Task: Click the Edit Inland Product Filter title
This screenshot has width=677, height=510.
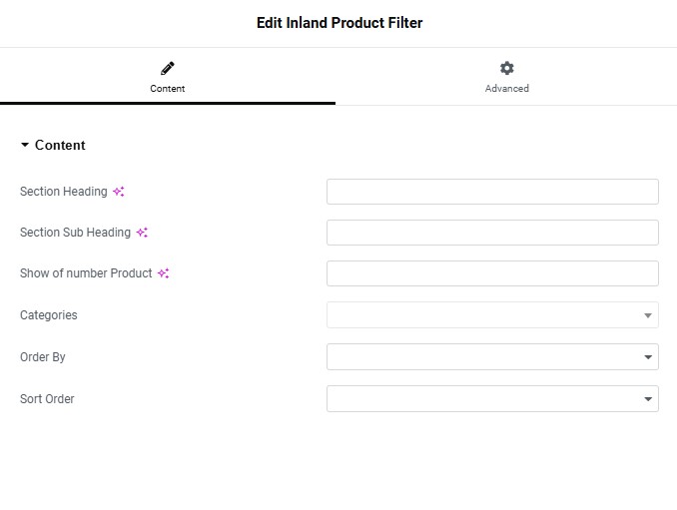Action: [x=339, y=23]
